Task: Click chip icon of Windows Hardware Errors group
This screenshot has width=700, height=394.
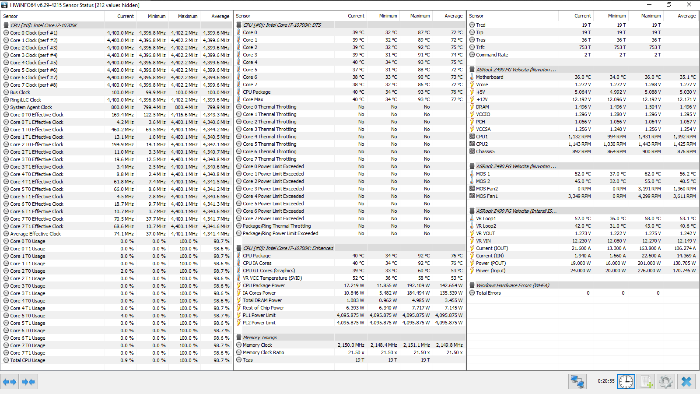Action: click(x=472, y=285)
